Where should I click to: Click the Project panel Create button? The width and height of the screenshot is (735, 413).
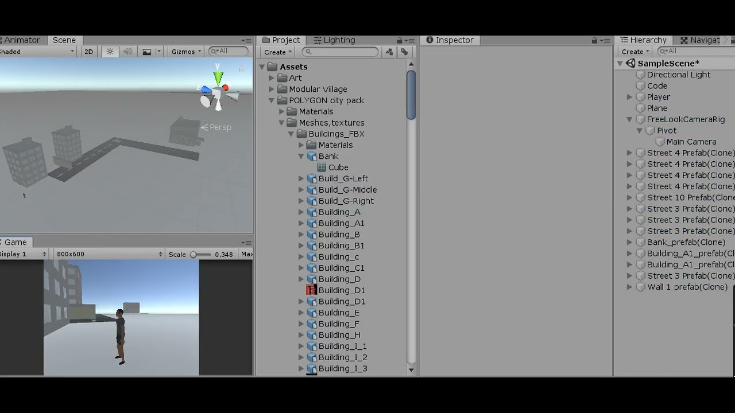(278, 52)
